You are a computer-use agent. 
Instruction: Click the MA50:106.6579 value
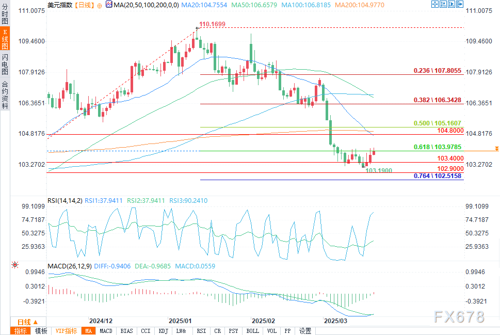click(254, 5)
